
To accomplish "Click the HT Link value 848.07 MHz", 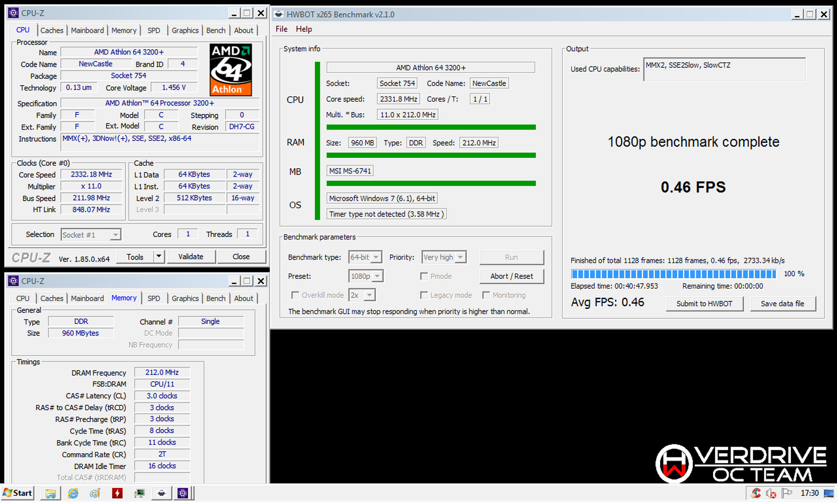I will pos(91,210).
